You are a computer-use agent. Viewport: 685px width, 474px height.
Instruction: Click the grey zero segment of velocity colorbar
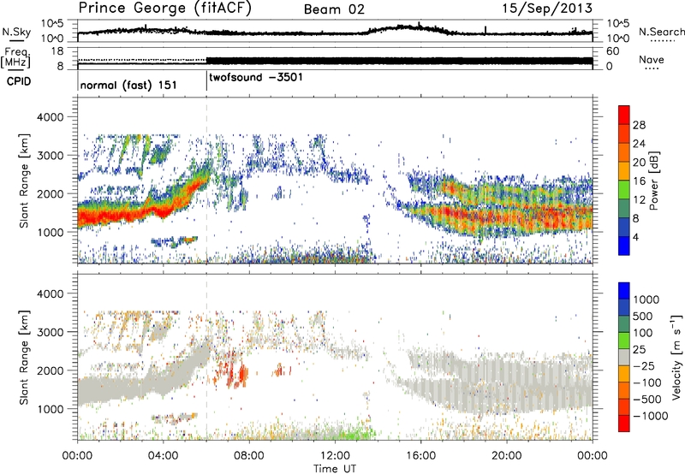click(624, 357)
